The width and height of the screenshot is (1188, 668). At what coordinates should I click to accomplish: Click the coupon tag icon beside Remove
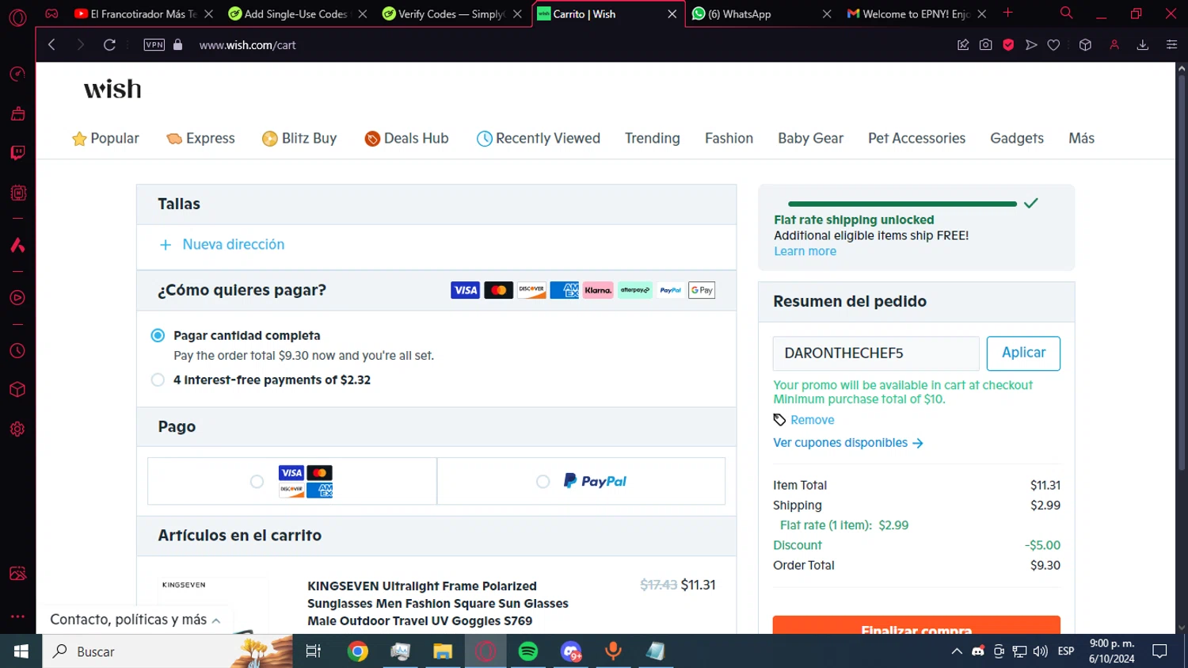780,420
